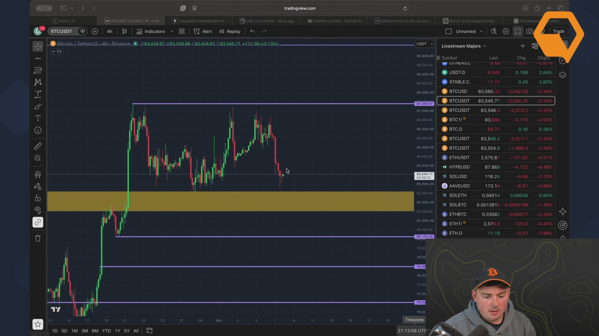Open the Fibonacci retracement tools

pos(38,70)
